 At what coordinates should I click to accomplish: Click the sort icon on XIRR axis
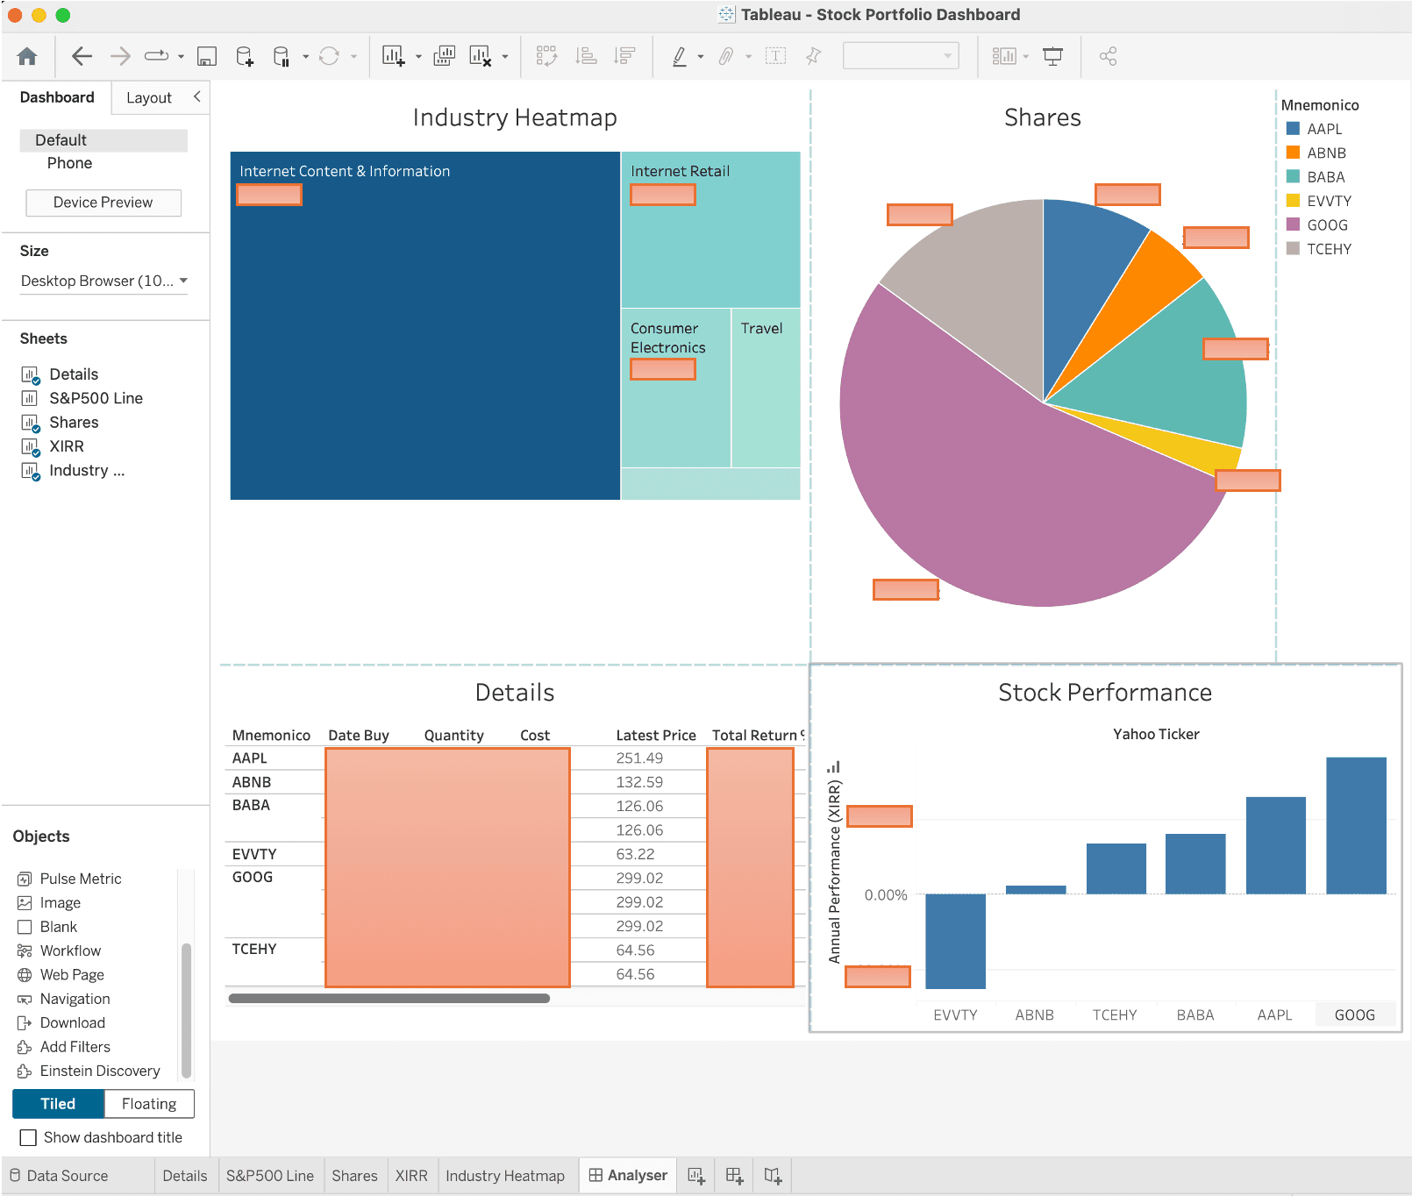pyautogui.click(x=833, y=767)
